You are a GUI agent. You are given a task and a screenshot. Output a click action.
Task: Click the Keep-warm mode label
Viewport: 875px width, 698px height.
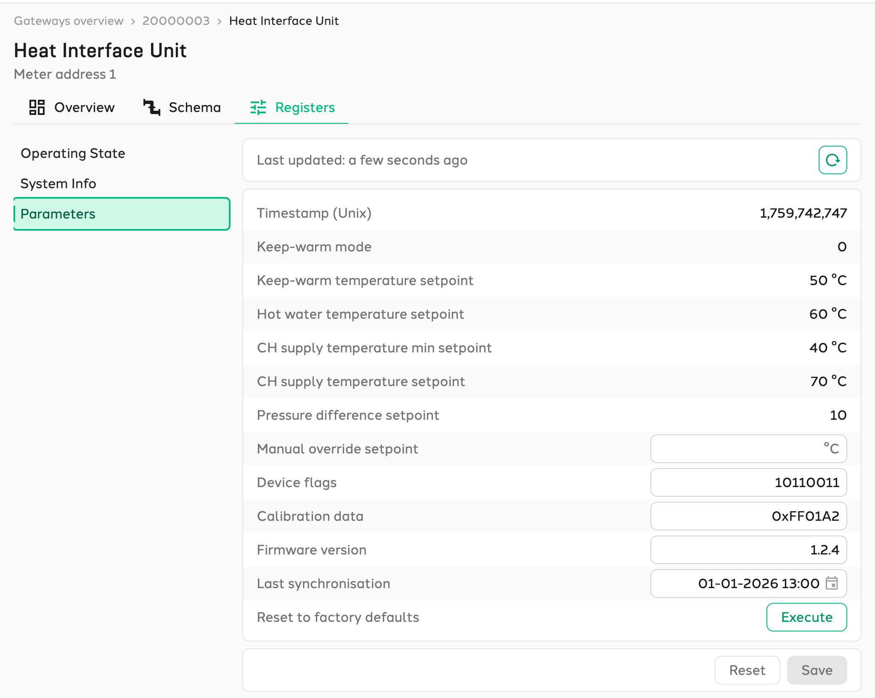click(x=314, y=247)
